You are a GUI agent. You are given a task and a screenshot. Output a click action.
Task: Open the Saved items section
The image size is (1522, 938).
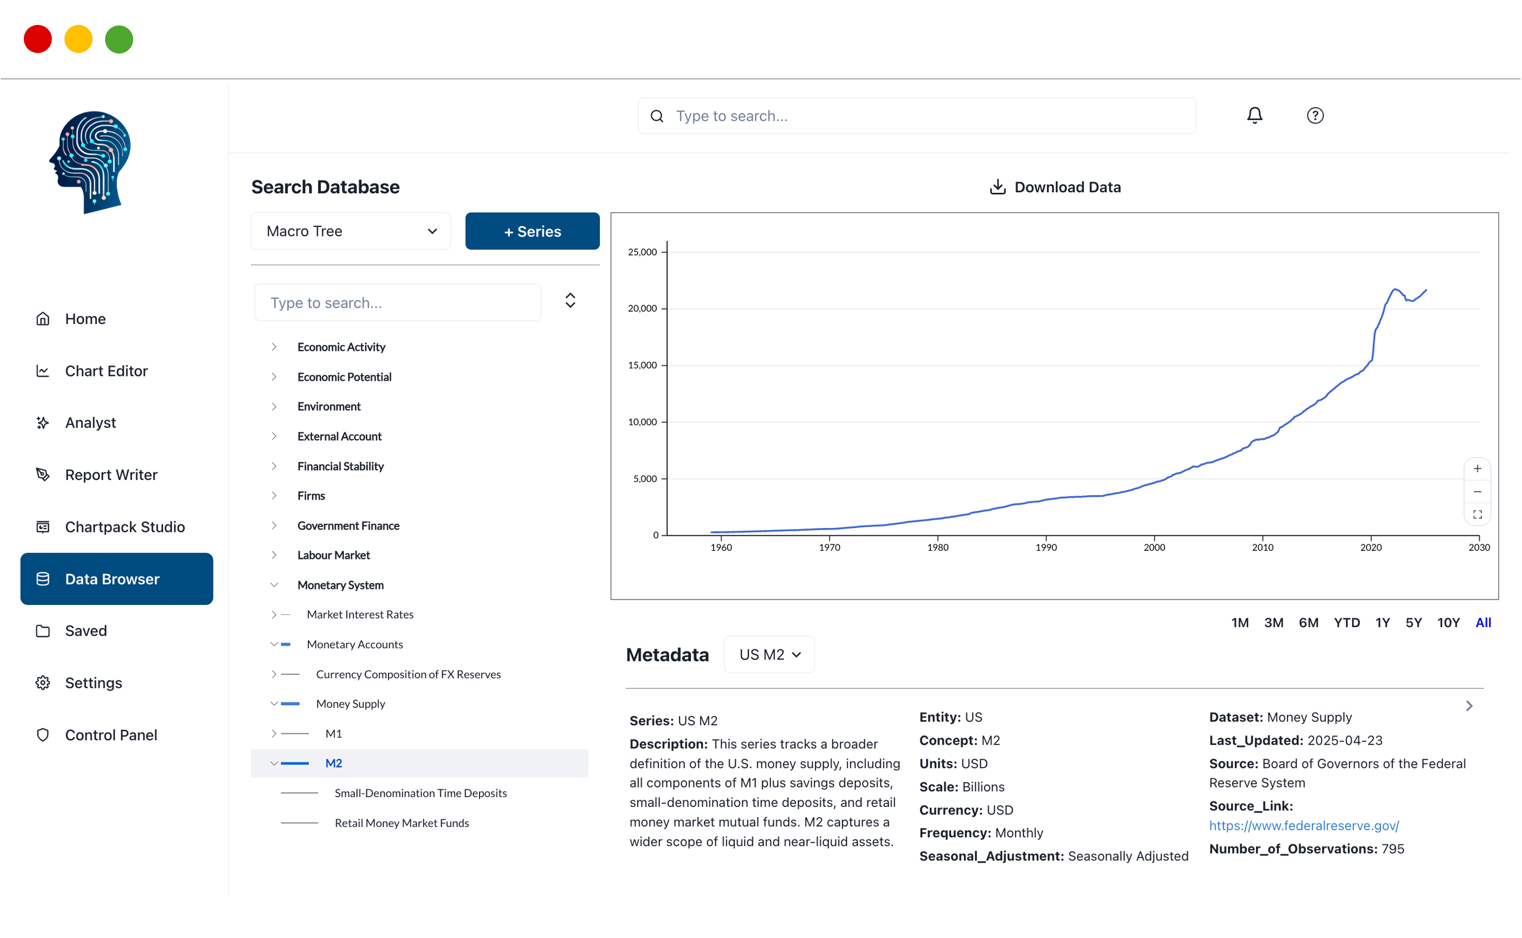[x=87, y=630]
